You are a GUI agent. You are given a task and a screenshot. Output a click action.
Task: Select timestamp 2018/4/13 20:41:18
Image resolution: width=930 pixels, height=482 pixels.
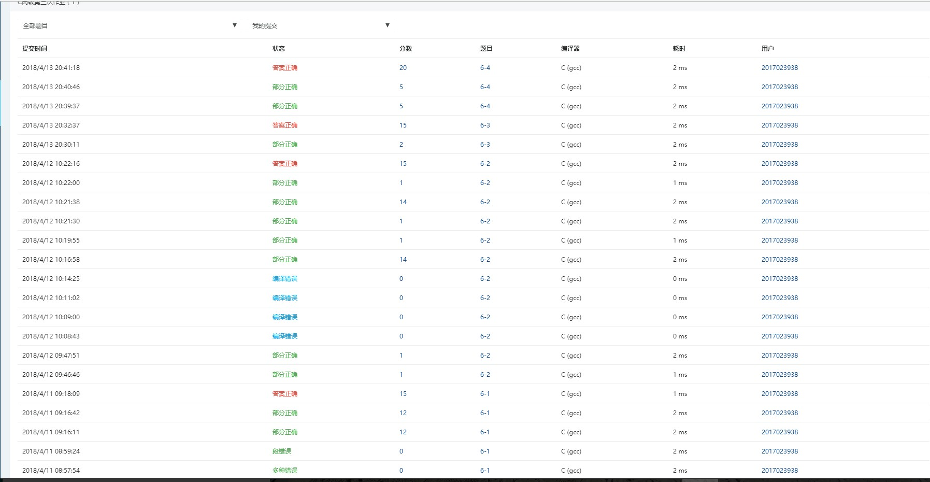(x=51, y=68)
